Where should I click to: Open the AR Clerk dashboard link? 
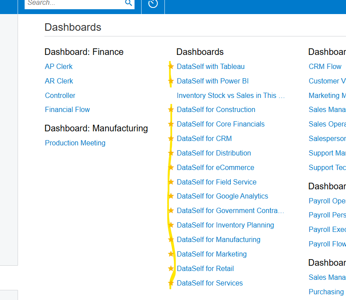[x=59, y=81]
